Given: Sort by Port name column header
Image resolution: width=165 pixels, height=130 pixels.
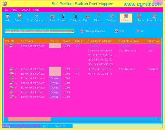Looking at the screenshot, I should pos(34,41).
